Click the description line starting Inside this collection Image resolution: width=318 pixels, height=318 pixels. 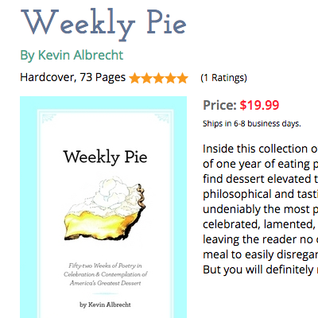(x=260, y=149)
